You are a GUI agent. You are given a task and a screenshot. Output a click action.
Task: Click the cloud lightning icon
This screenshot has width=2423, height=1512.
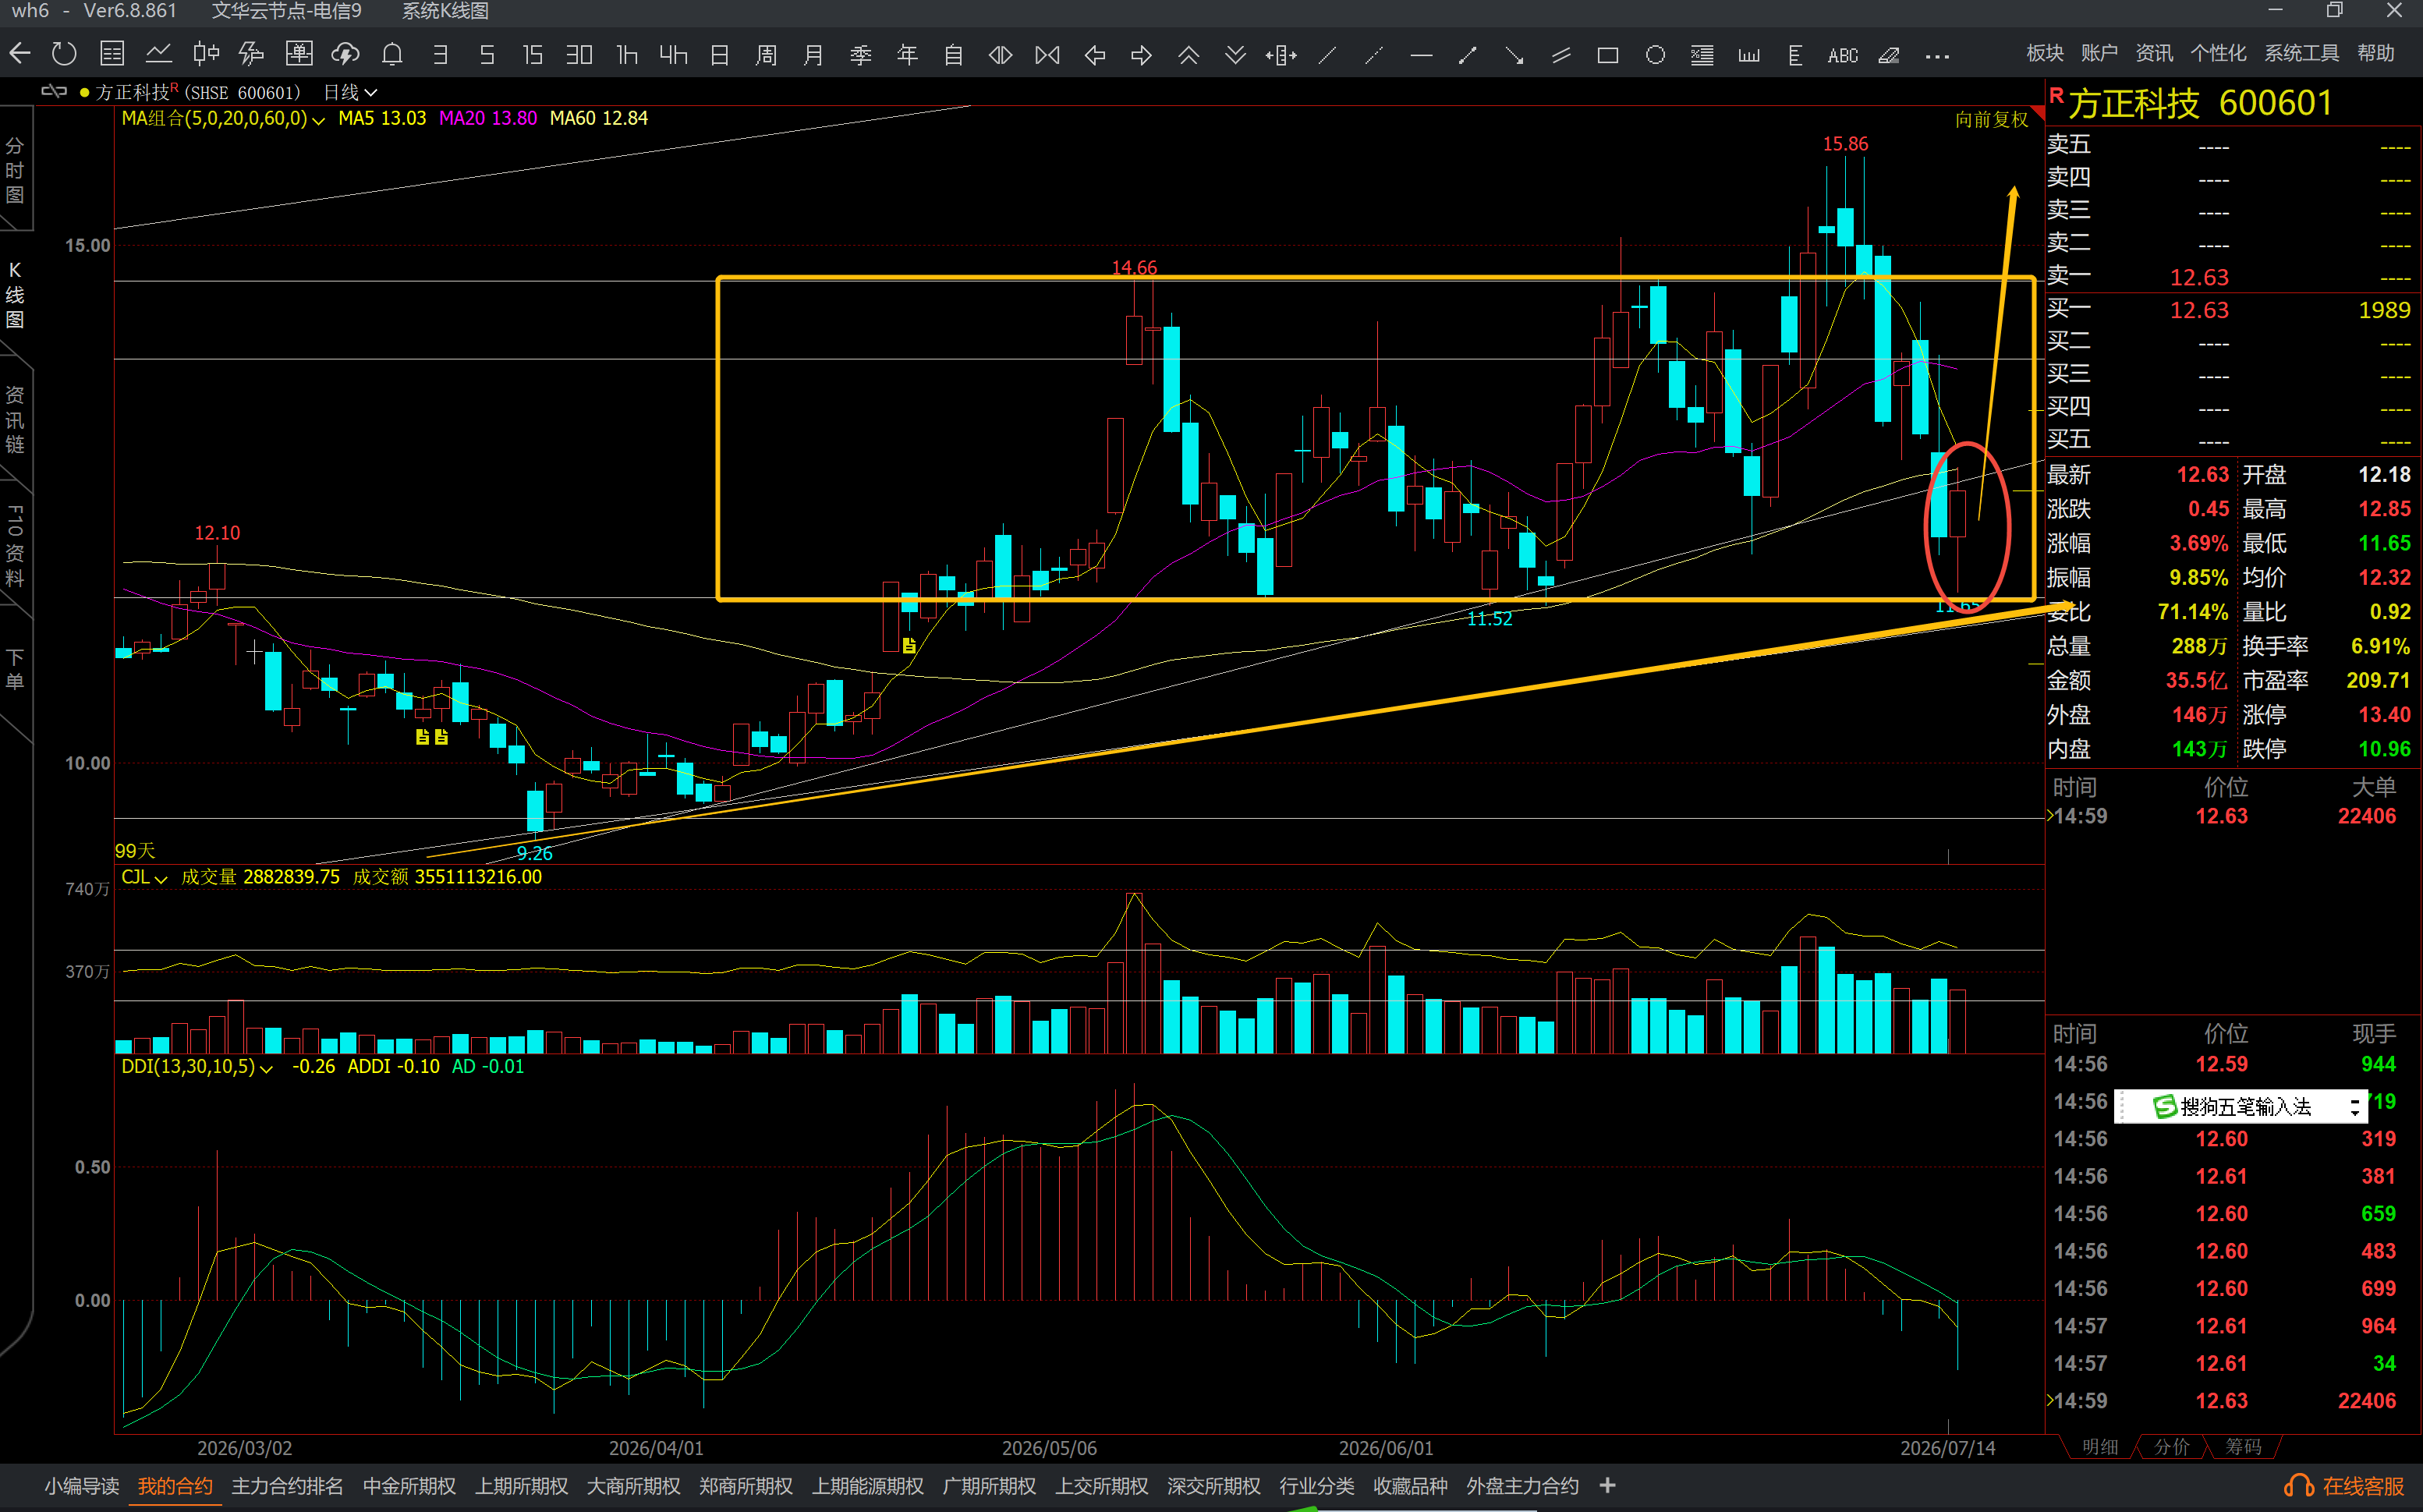(x=345, y=54)
